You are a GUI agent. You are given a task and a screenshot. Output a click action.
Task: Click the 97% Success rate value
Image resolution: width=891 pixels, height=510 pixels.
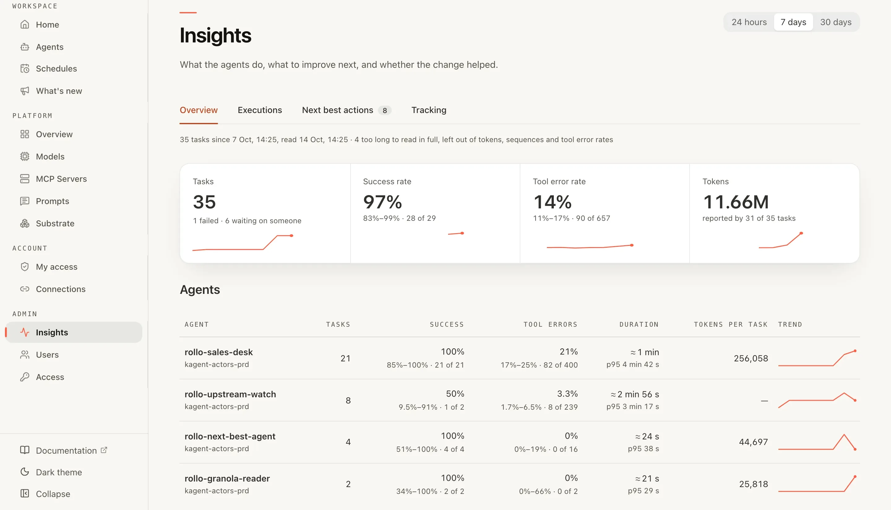click(382, 202)
